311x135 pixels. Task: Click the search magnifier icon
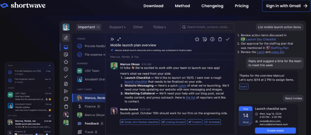[184, 27]
